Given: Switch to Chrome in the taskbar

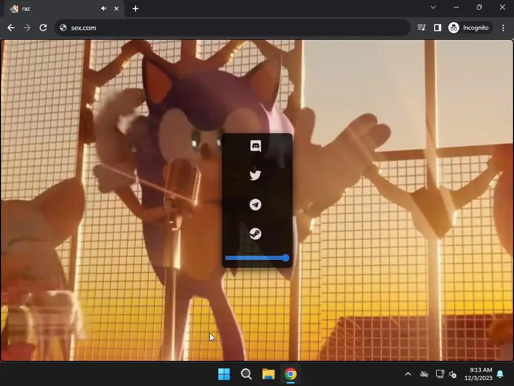Looking at the screenshot, I should click(291, 374).
